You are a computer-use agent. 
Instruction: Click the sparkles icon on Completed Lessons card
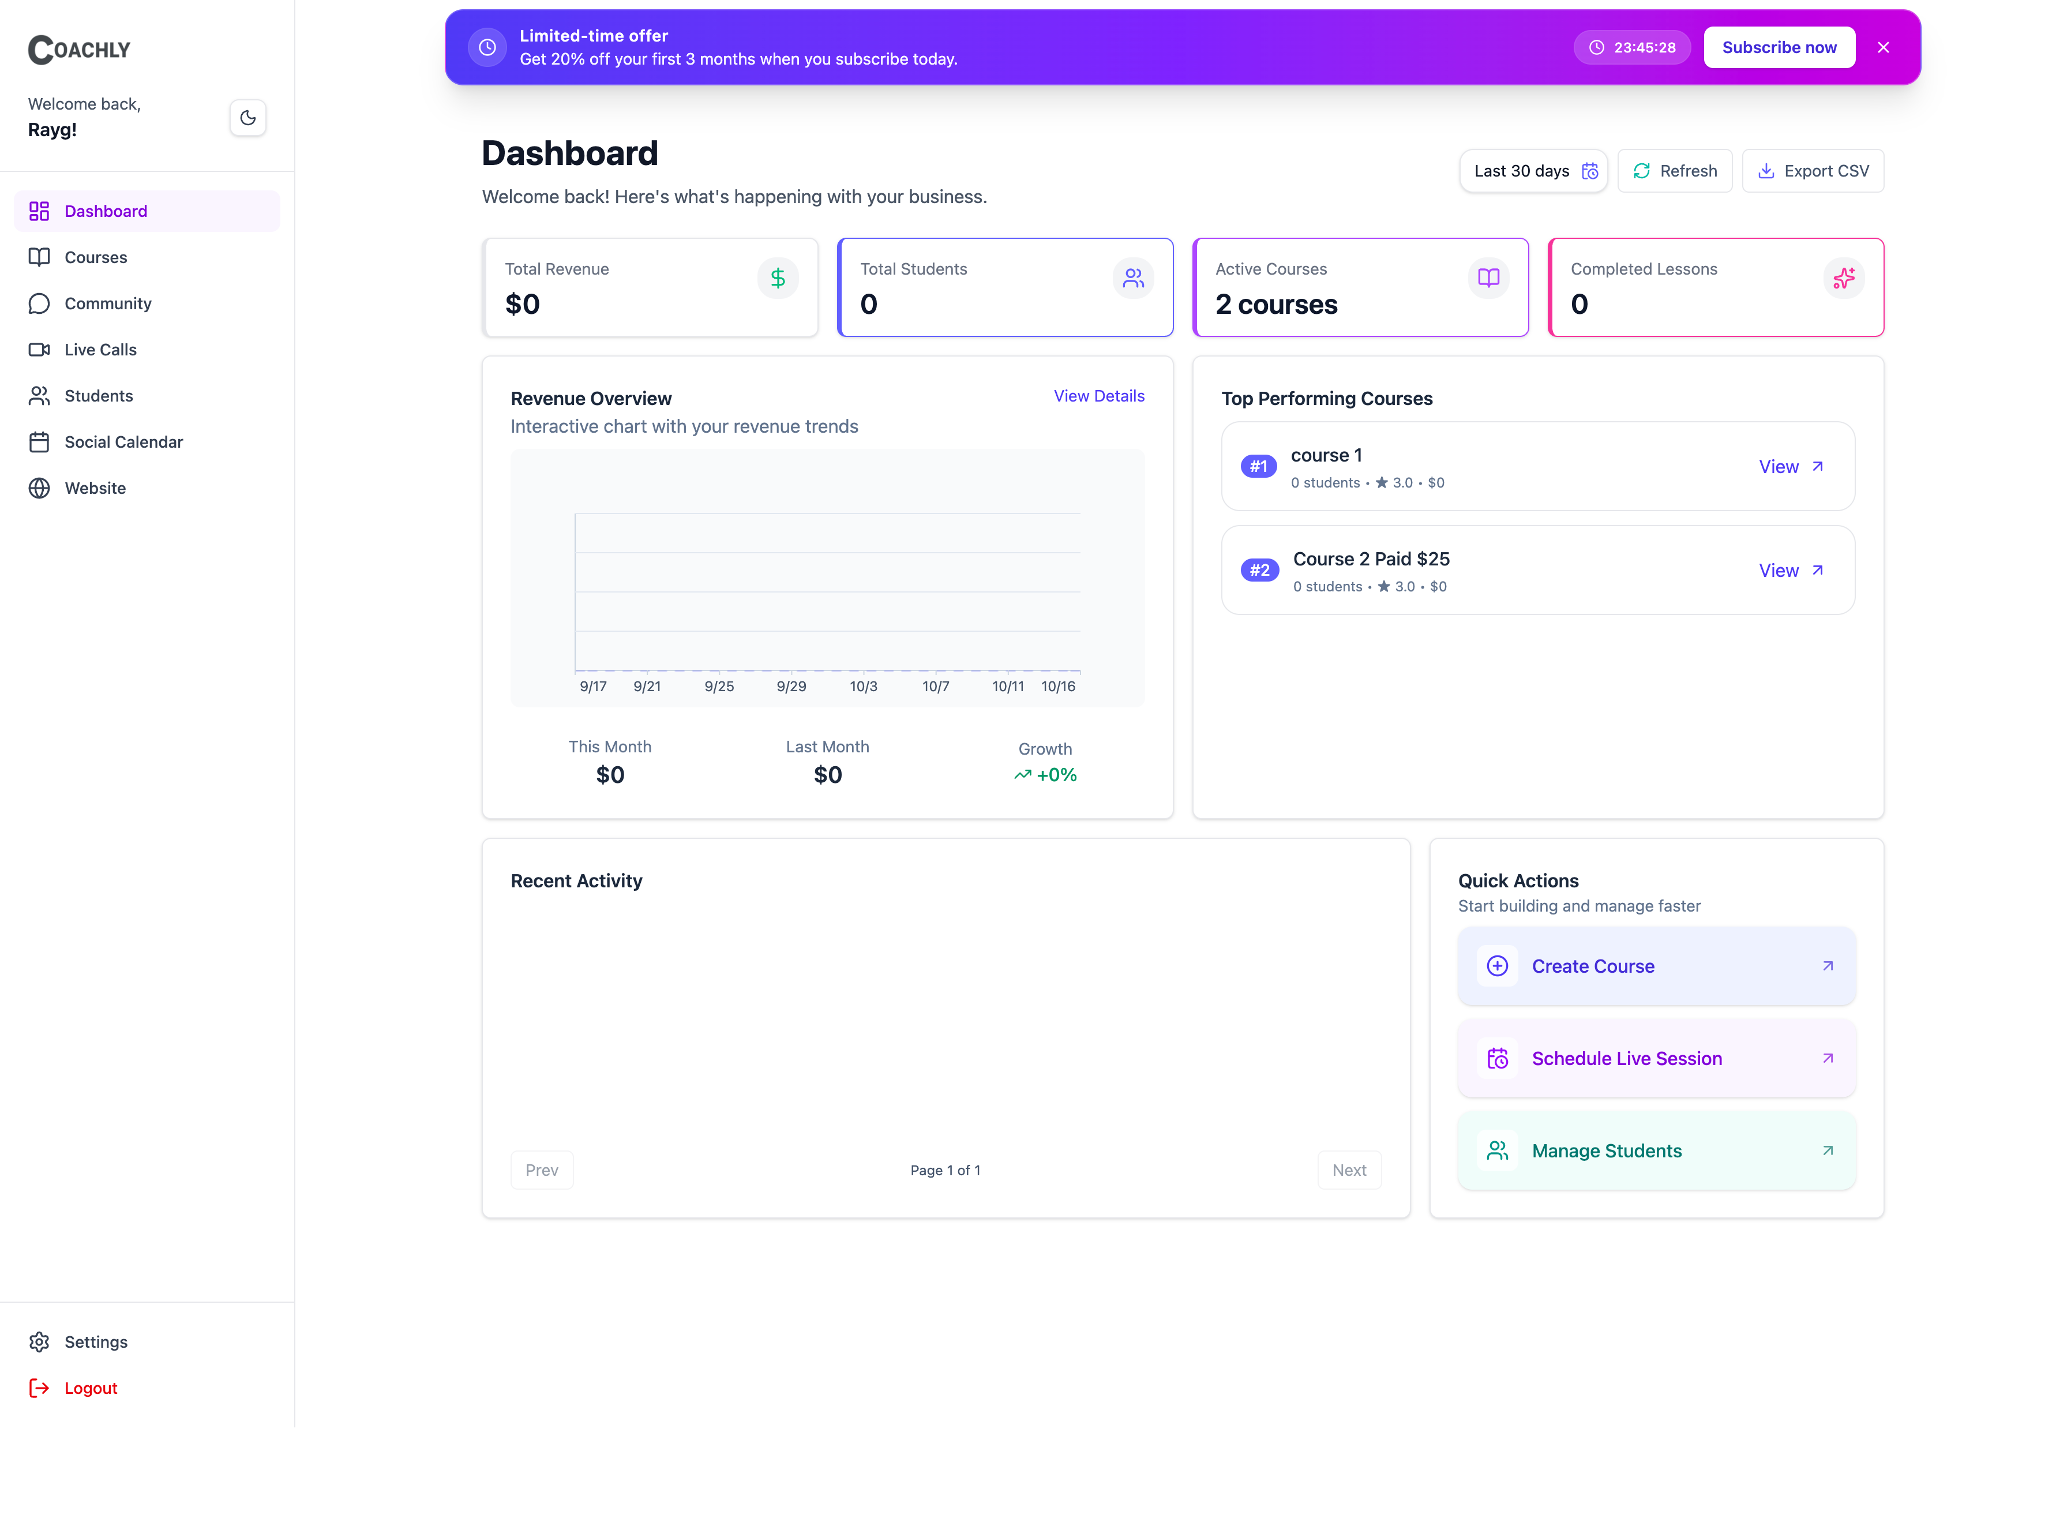click(x=1844, y=278)
